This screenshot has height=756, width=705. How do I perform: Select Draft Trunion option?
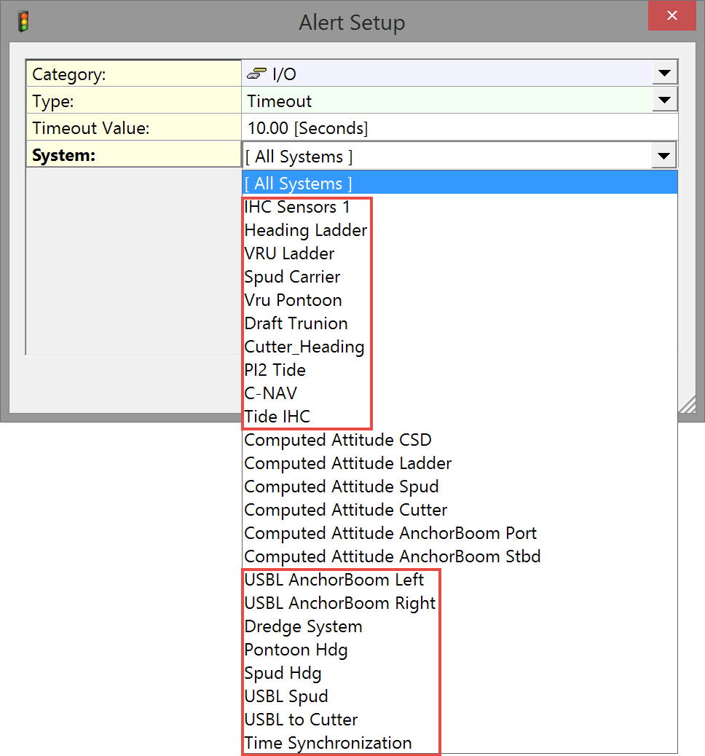[296, 324]
